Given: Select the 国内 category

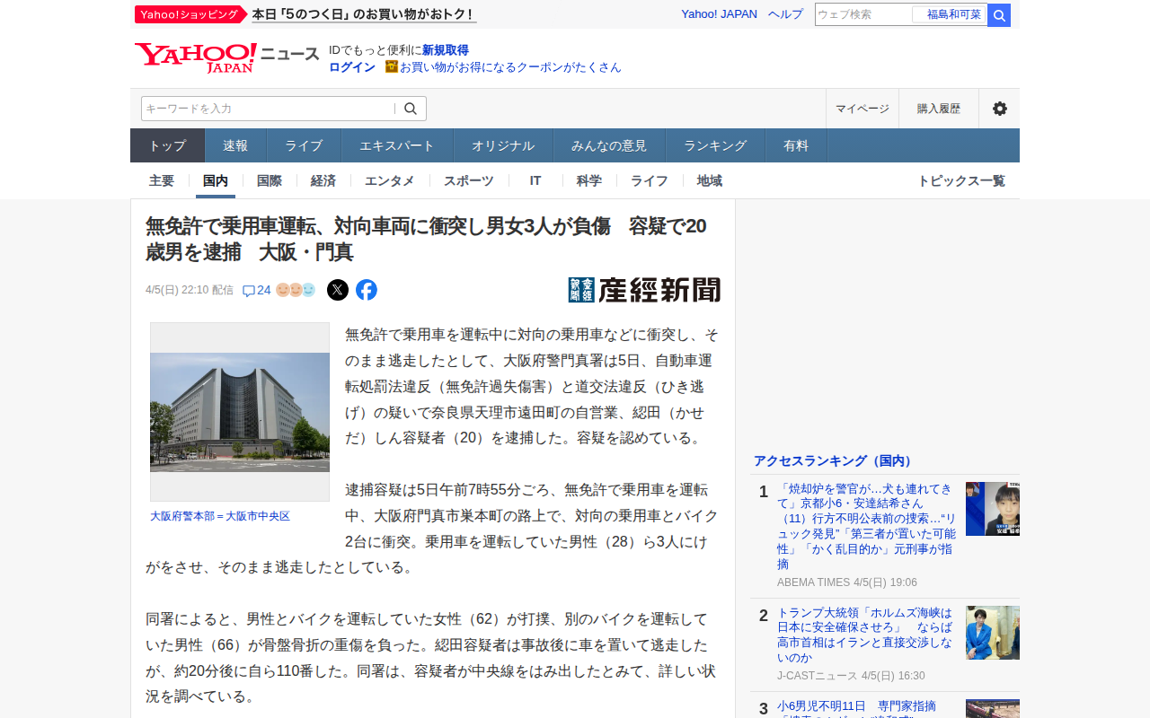Looking at the screenshot, I should 216,180.
